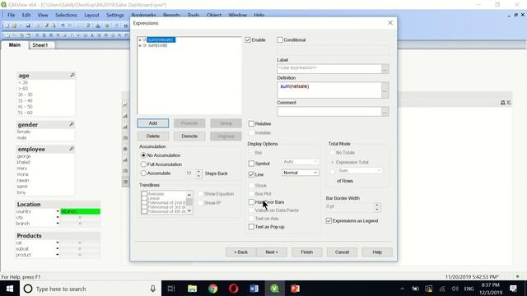Click the Add expression button
This screenshot has height=296, width=527.
click(x=153, y=123)
